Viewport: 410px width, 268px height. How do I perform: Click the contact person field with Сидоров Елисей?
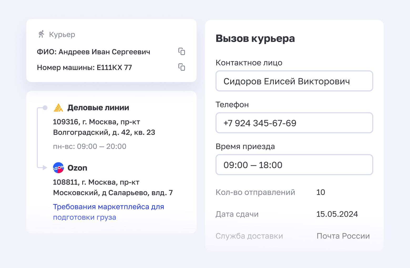point(294,81)
